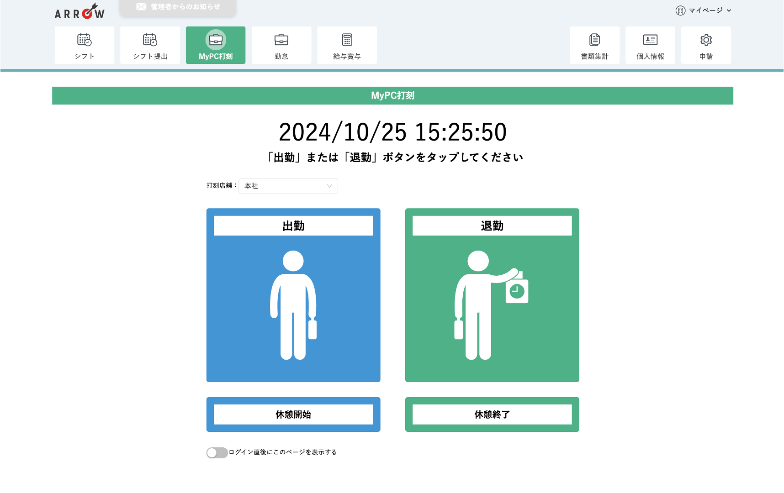Open the マイページ dropdown menu
Screen dimensions: 784x493
pyautogui.click(x=704, y=10)
